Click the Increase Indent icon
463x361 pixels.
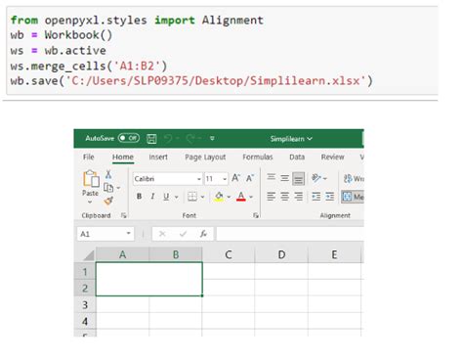329,197
